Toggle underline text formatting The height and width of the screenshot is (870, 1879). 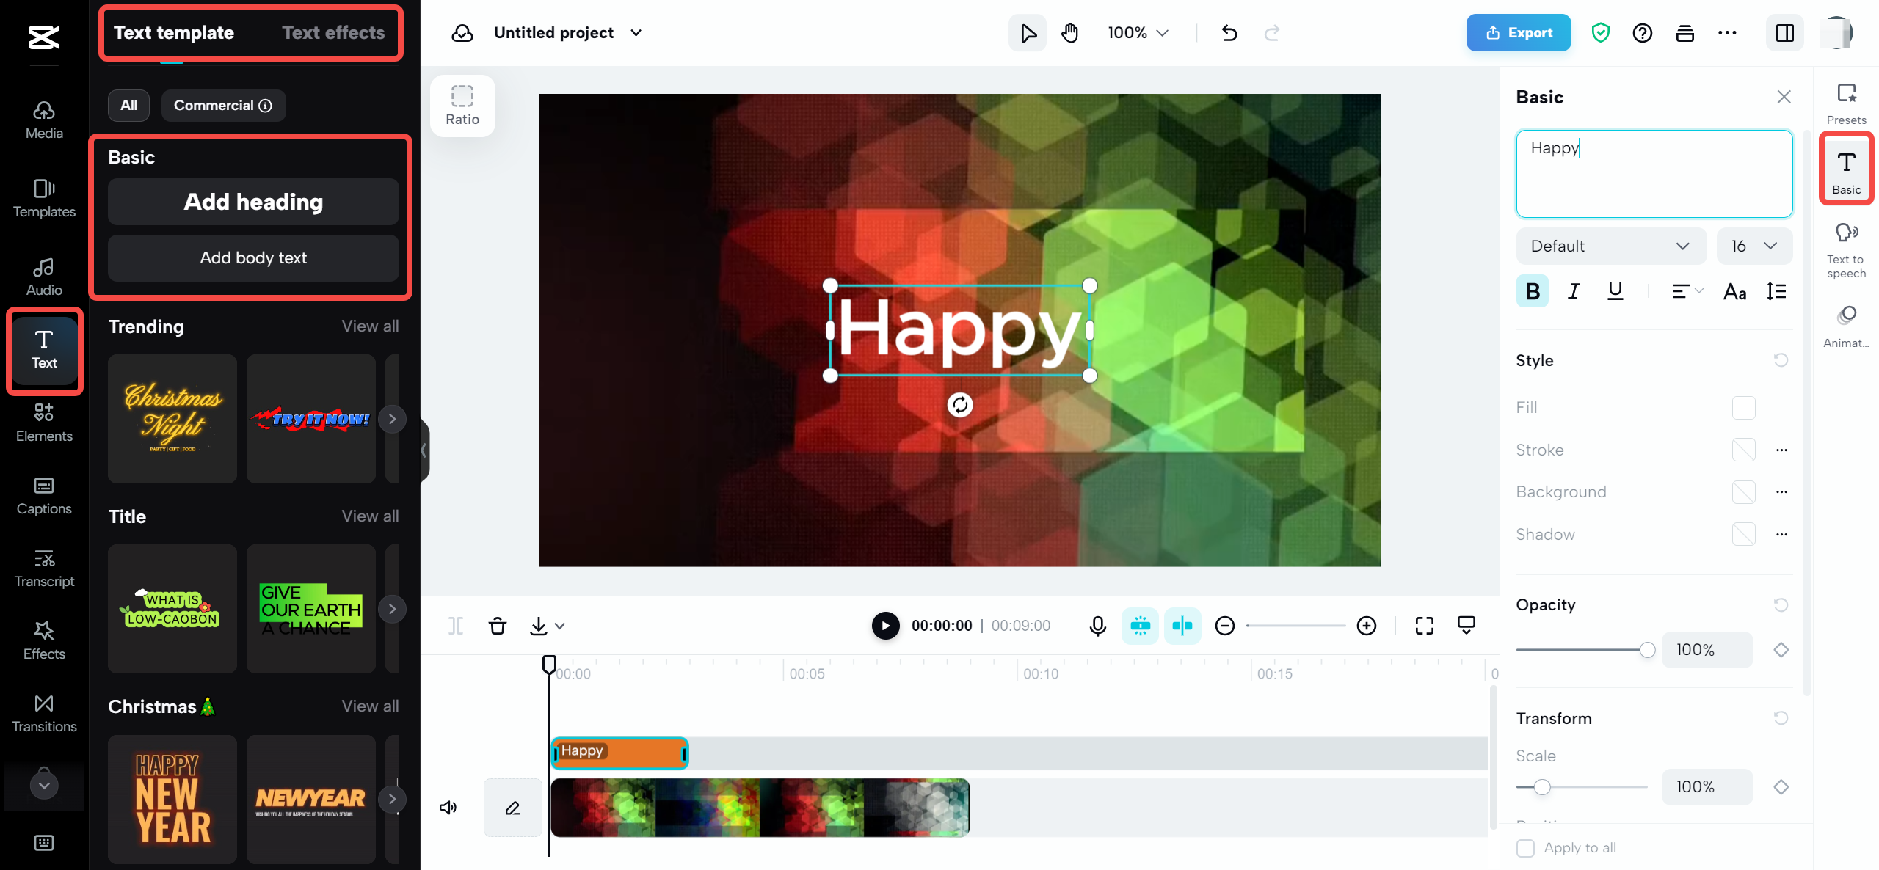click(1615, 291)
